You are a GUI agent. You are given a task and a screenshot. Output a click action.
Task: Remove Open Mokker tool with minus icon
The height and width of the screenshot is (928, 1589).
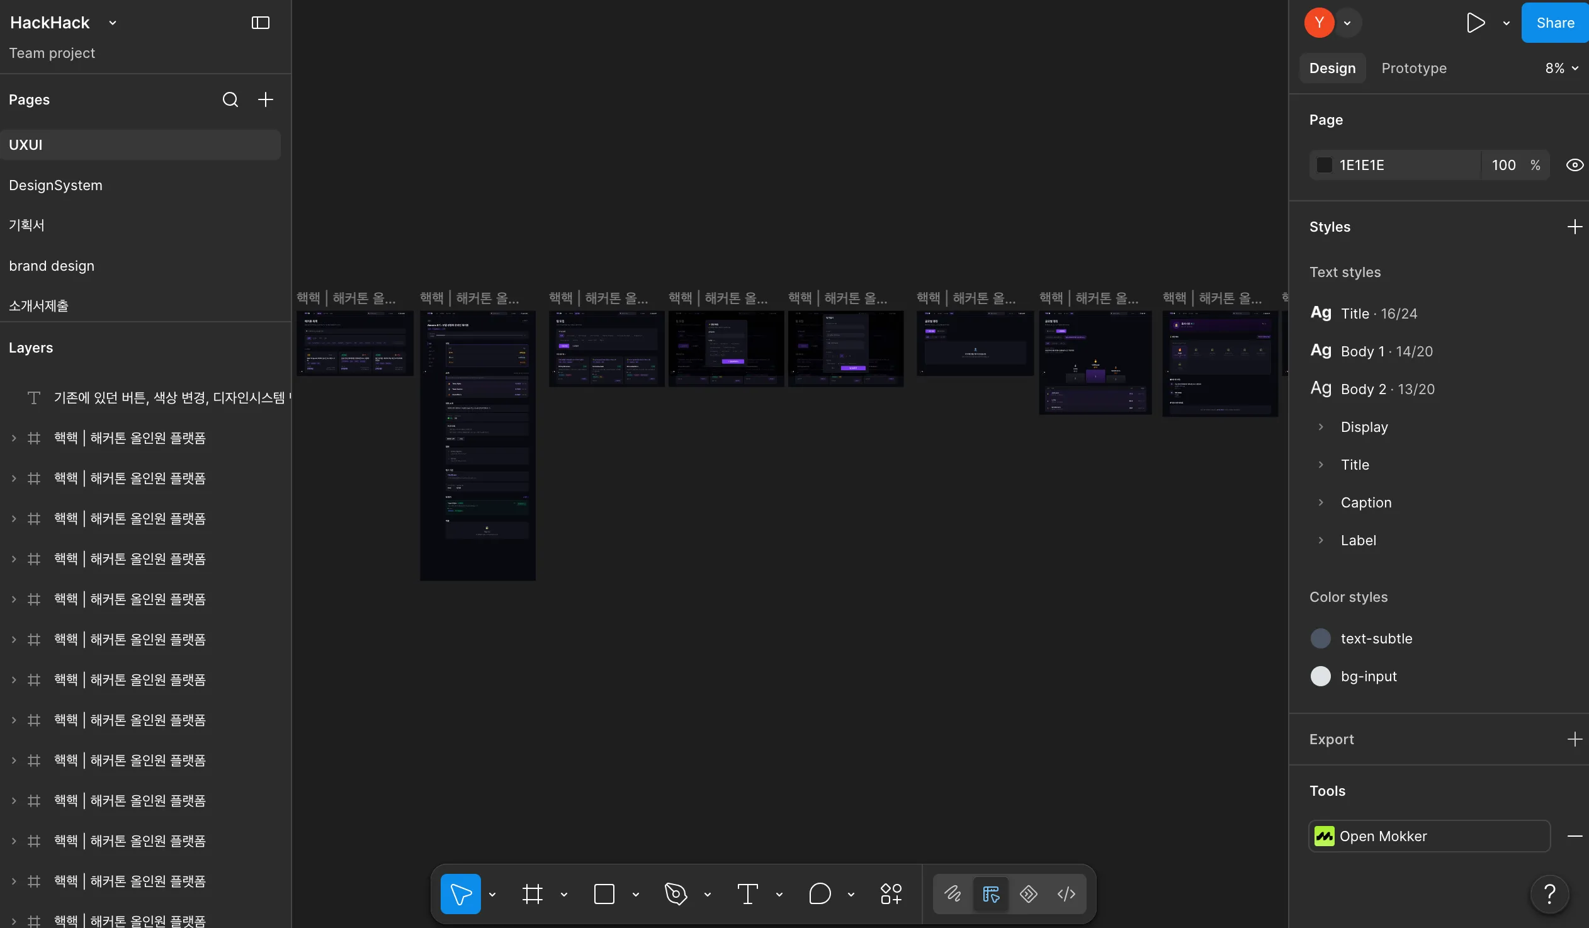pos(1575,836)
